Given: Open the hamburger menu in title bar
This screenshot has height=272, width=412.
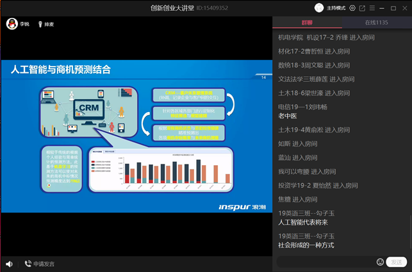Looking at the screenshot, I should coord(372,8).
